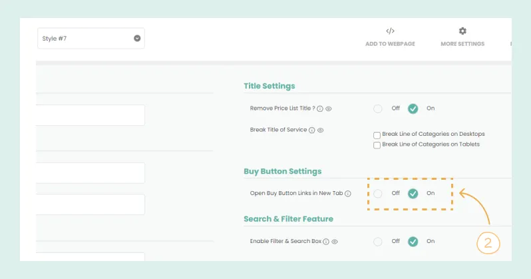Click eye icon beside Break Title of Service
The width and height of the screenshot is (531, 279).
320,130
